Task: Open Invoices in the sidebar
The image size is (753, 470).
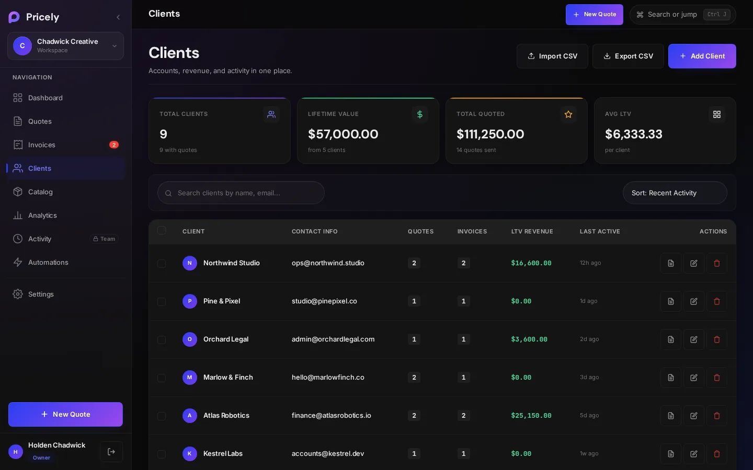Action: coord(65,145)
